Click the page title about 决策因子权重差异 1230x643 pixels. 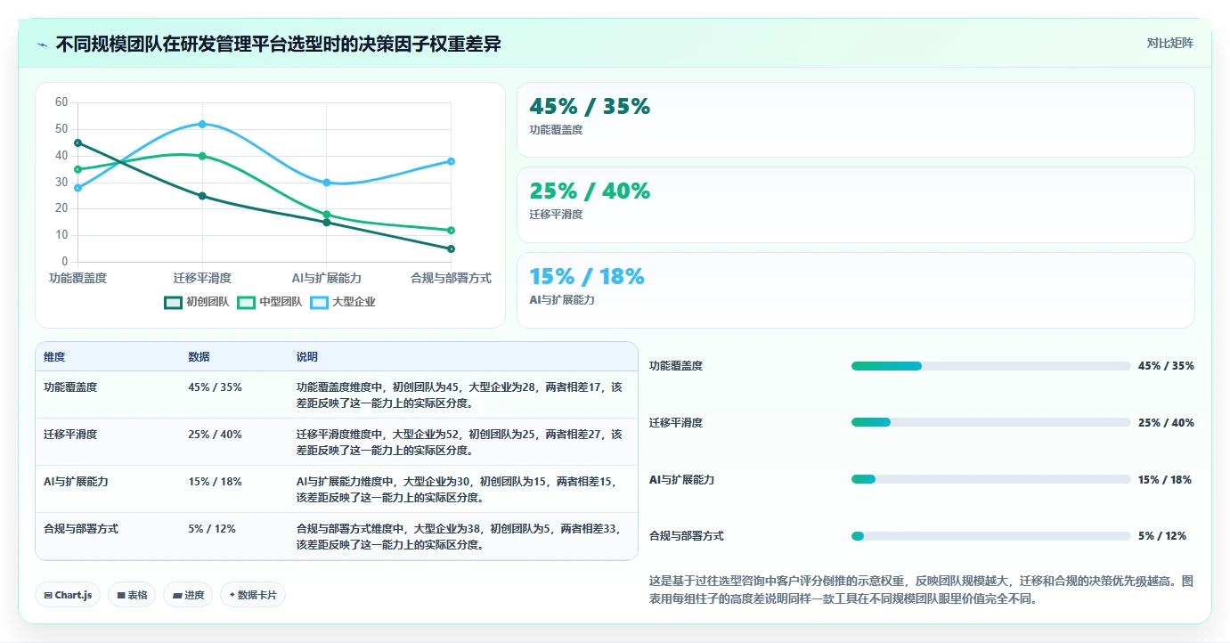pos(278,44)
